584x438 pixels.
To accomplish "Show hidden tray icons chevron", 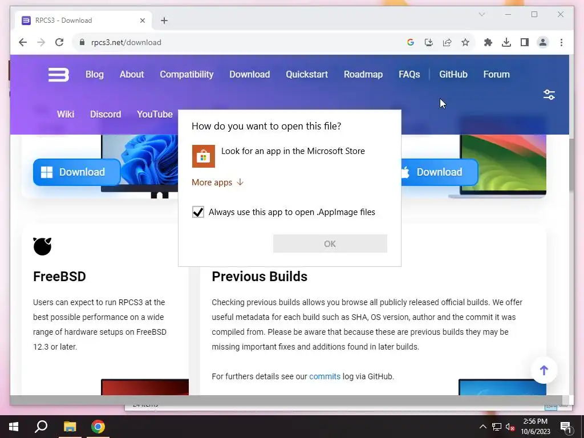I will coord(482,427).
